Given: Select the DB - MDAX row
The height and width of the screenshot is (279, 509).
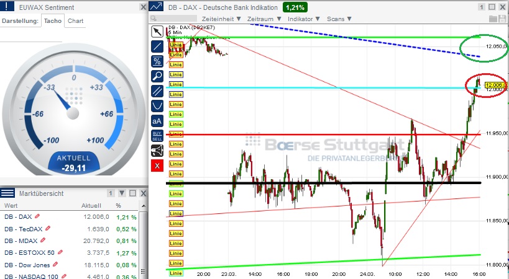Looking at the screenshot, I should point(70,241).
